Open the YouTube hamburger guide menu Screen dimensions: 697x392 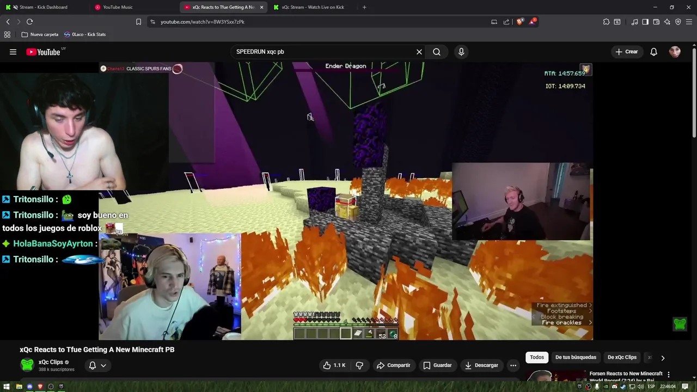[13, 52]
